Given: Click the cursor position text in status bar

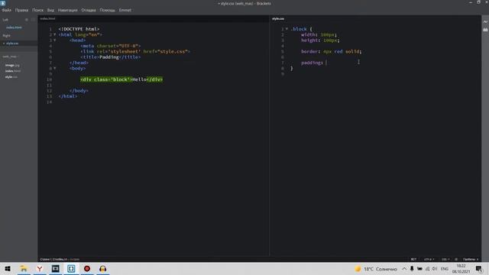Looking at the screenshot, I should point(53,259).
